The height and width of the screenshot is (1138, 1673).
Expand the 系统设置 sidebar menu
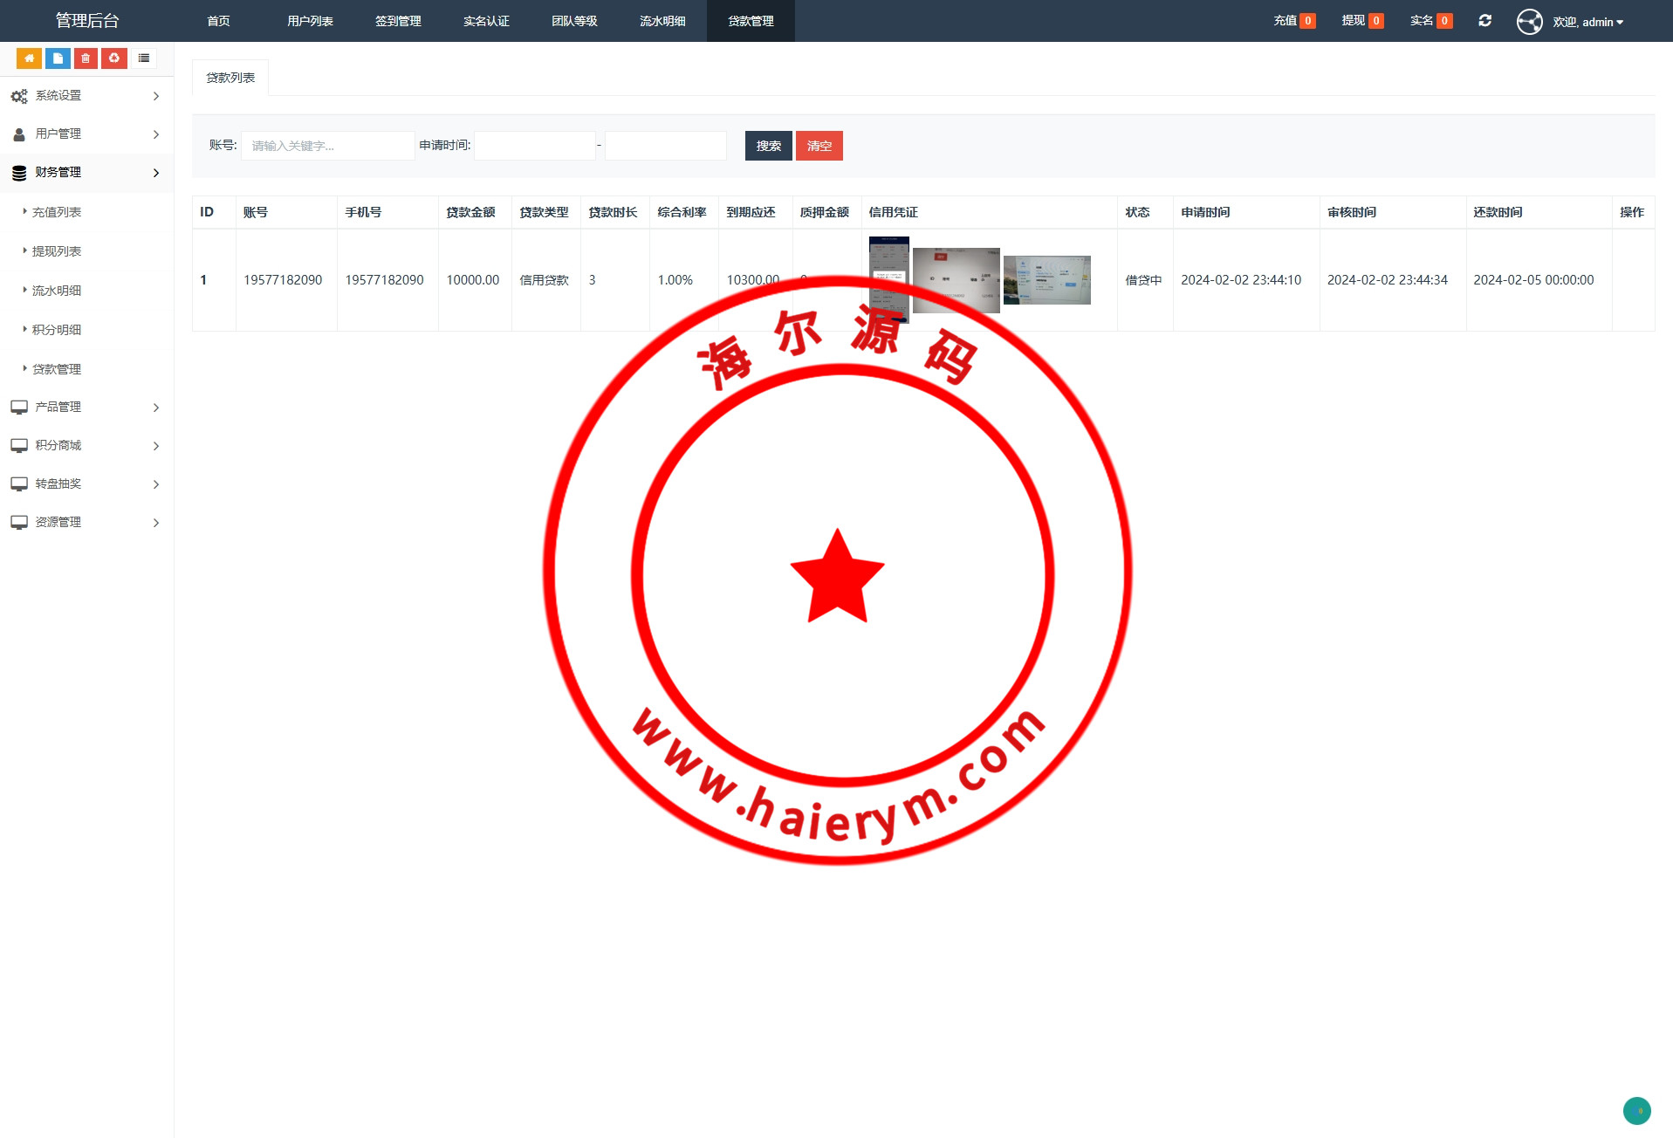coord(86,96)
